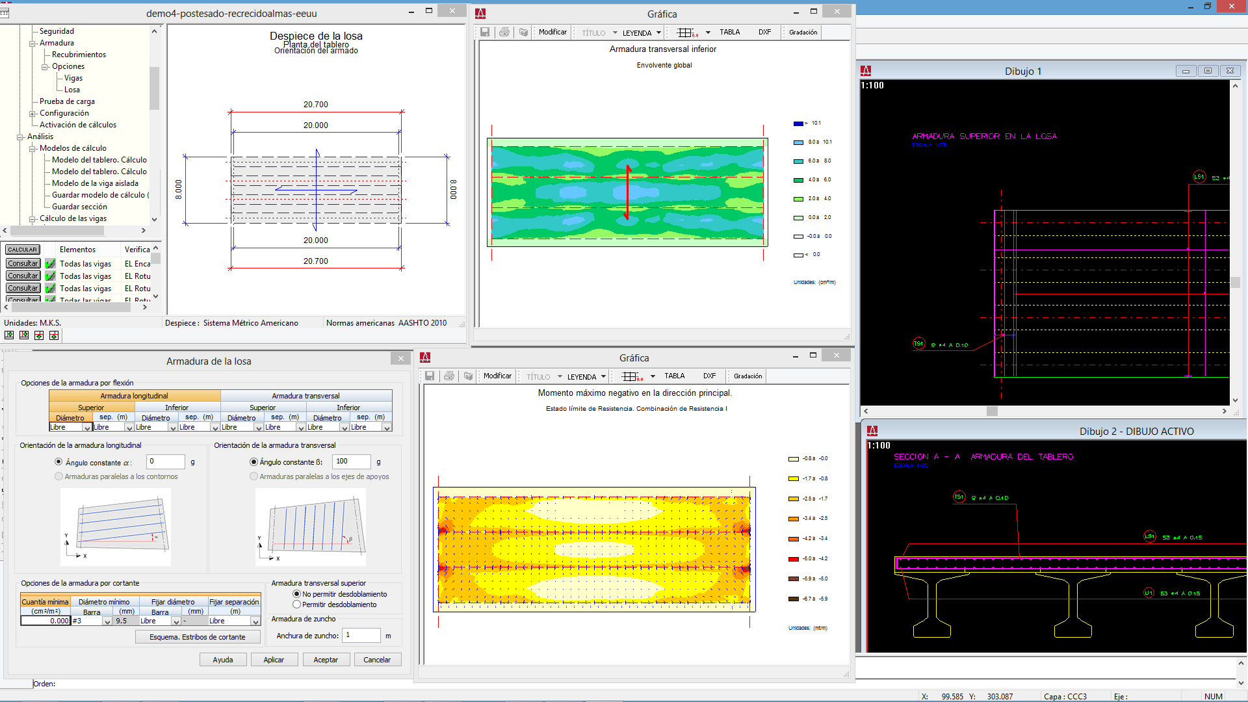1248x702 pixels.
Task: Select 'Permitir desdoblamiento' radio option
Action: click(296, 604)
